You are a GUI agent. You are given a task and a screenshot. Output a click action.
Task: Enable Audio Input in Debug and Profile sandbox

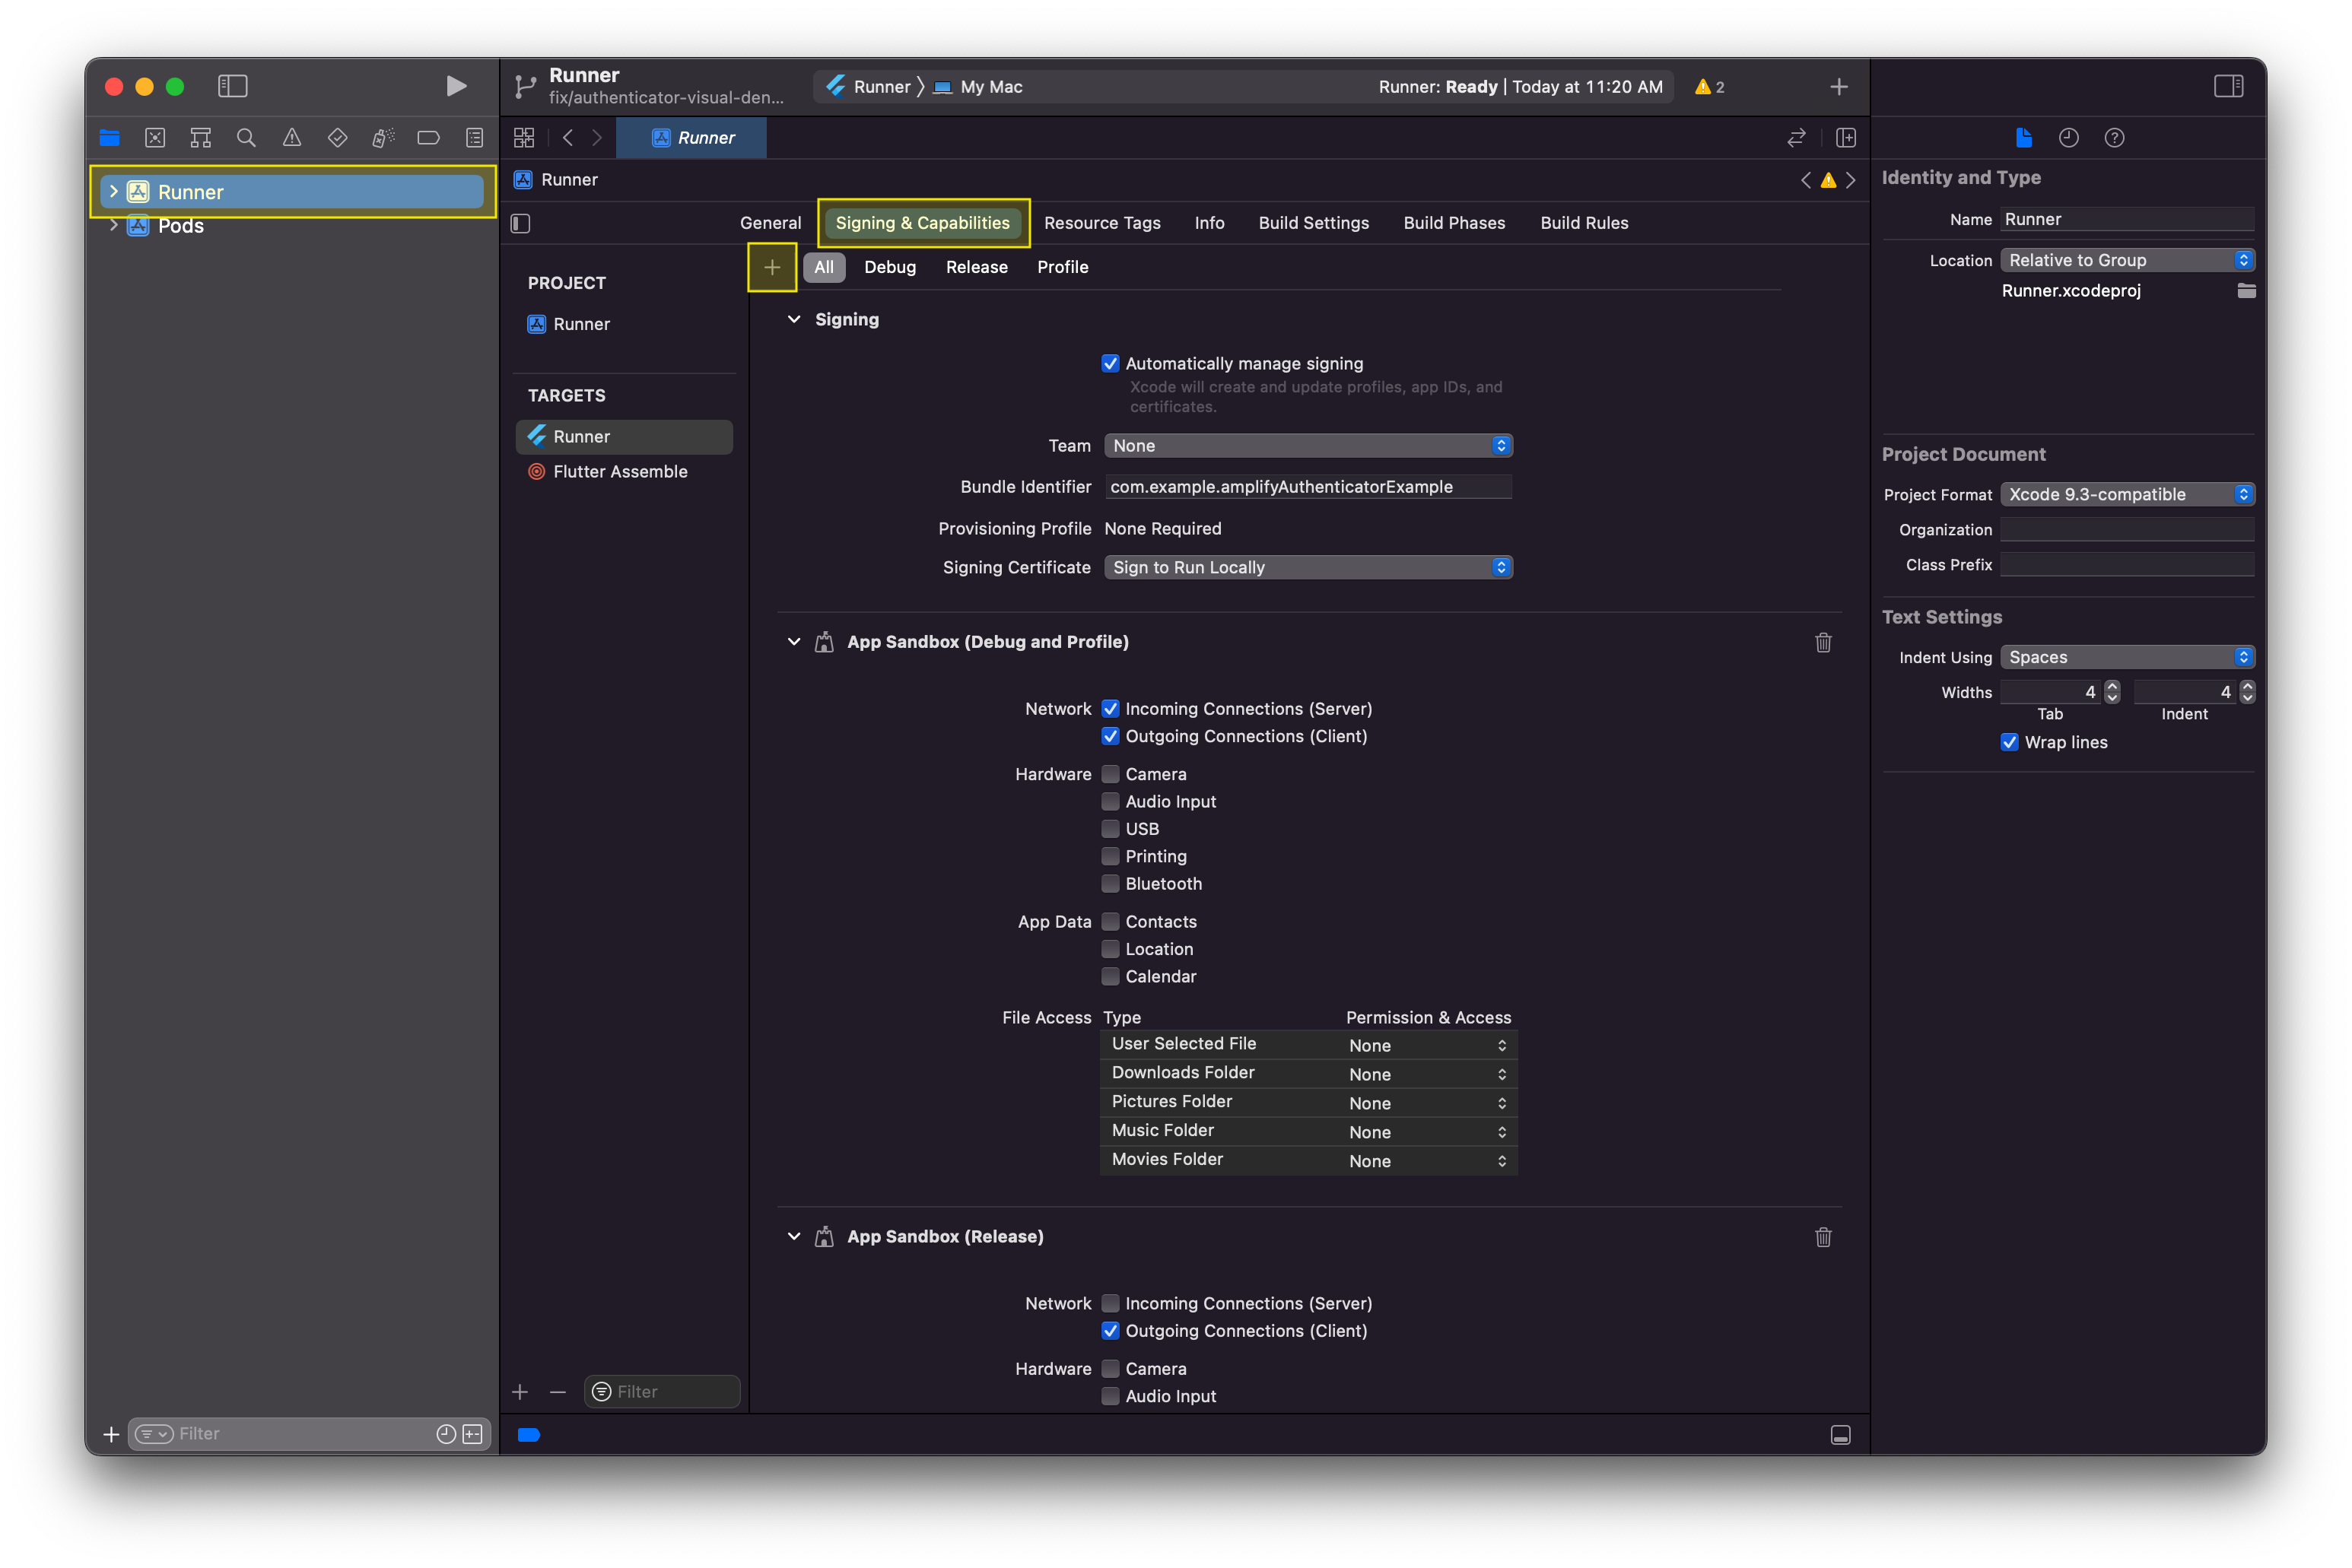[1111, 802]
